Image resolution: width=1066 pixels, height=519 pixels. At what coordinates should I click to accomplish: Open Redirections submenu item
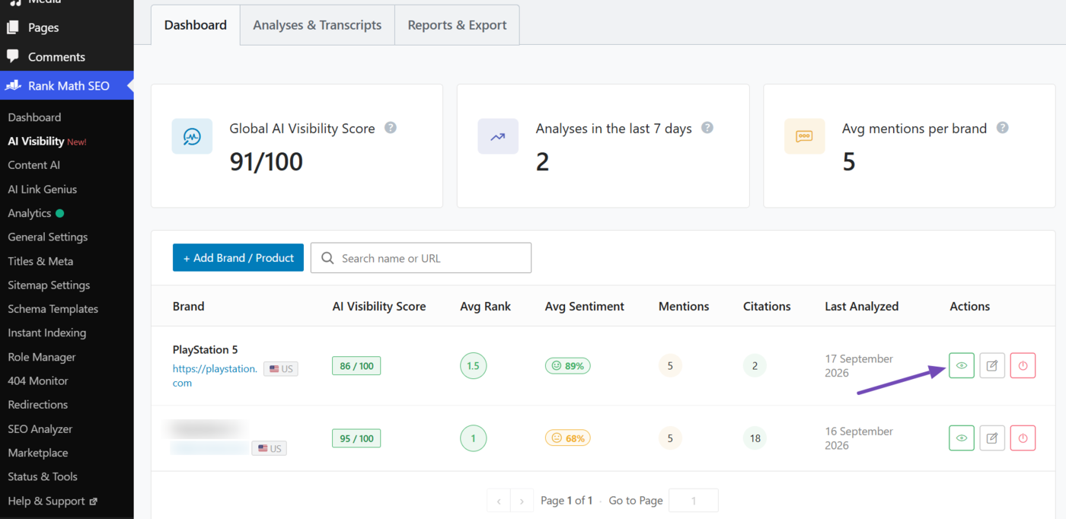pos(38,404)
